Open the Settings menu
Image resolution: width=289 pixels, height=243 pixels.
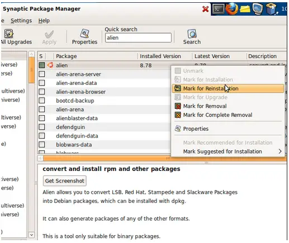pos(21,21)
